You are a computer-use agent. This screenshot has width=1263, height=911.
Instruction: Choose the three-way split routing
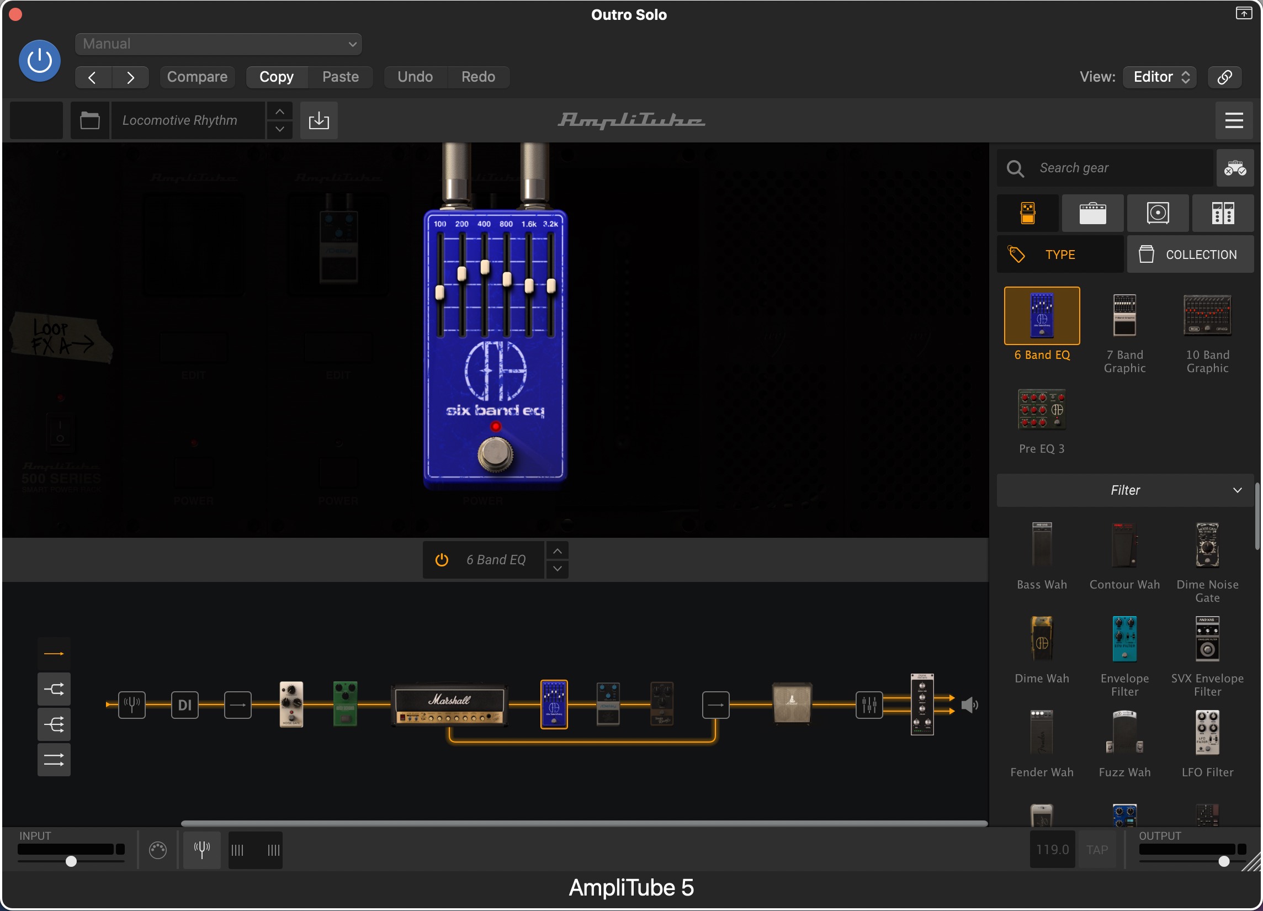(54, 724)
